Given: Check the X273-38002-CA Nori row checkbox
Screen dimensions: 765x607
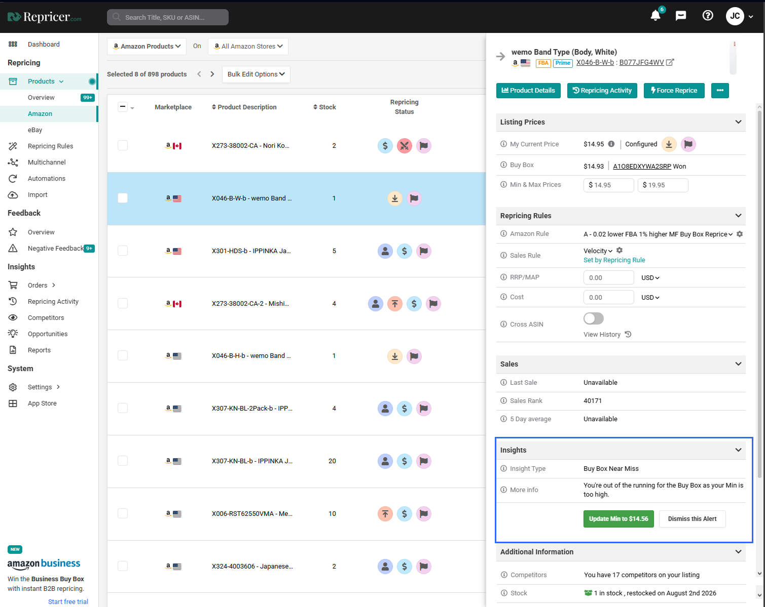Looking at the screenshot, I should click(x=123, y=145).
